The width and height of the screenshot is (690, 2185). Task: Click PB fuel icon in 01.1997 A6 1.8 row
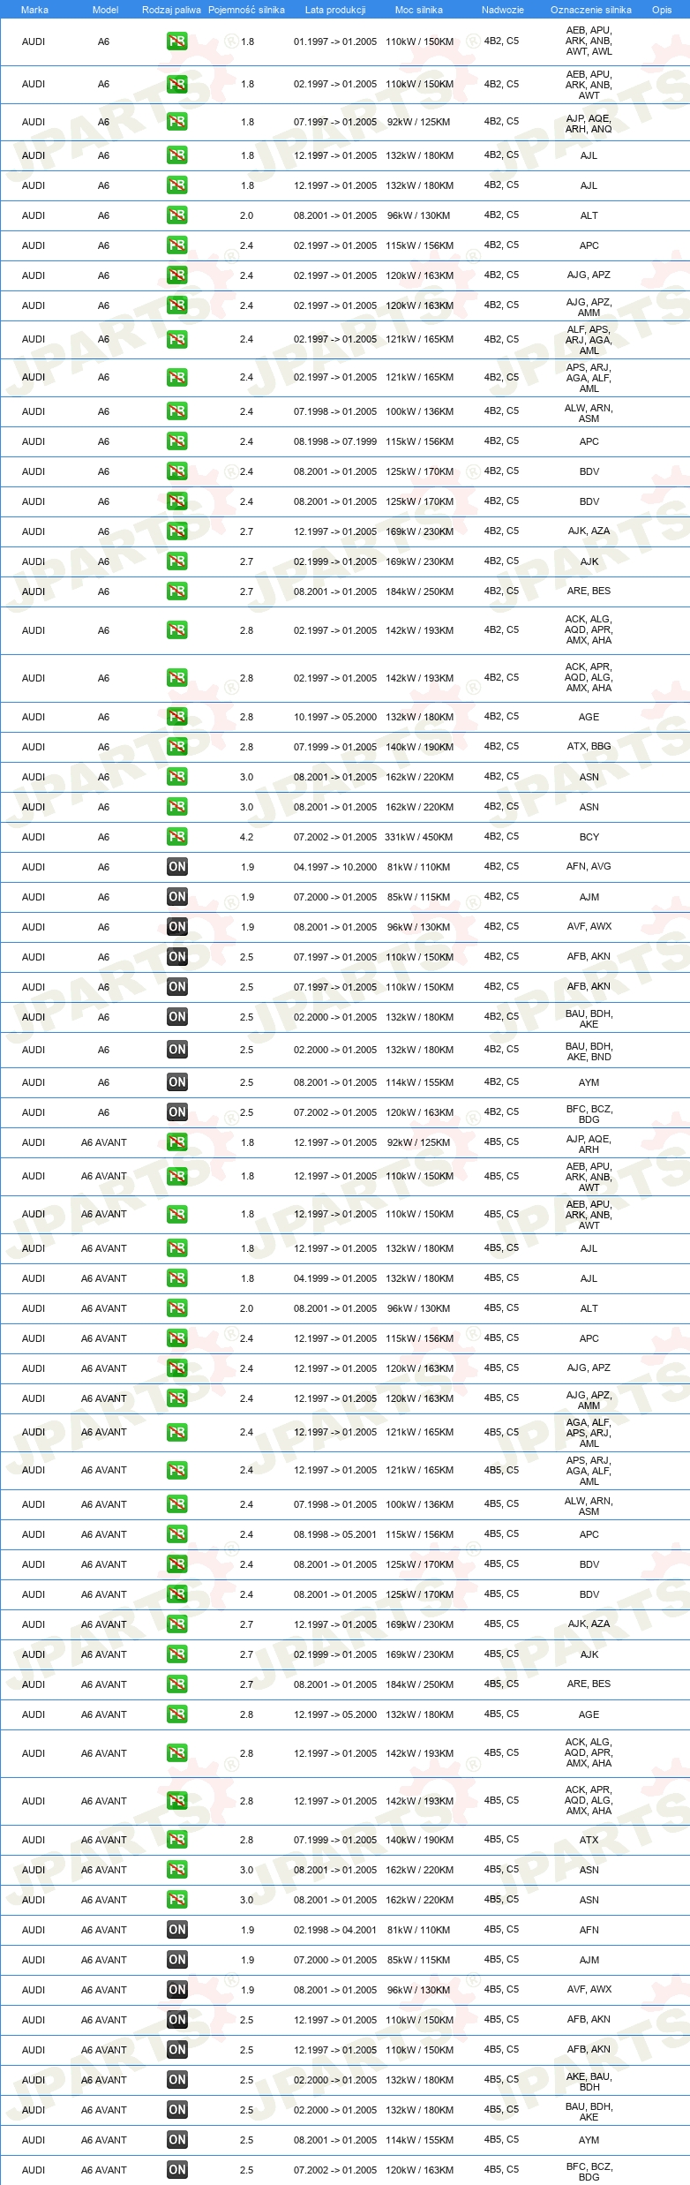click(x=177, y=41)
